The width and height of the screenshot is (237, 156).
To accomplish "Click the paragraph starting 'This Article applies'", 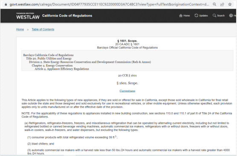I will coord(127,104).
